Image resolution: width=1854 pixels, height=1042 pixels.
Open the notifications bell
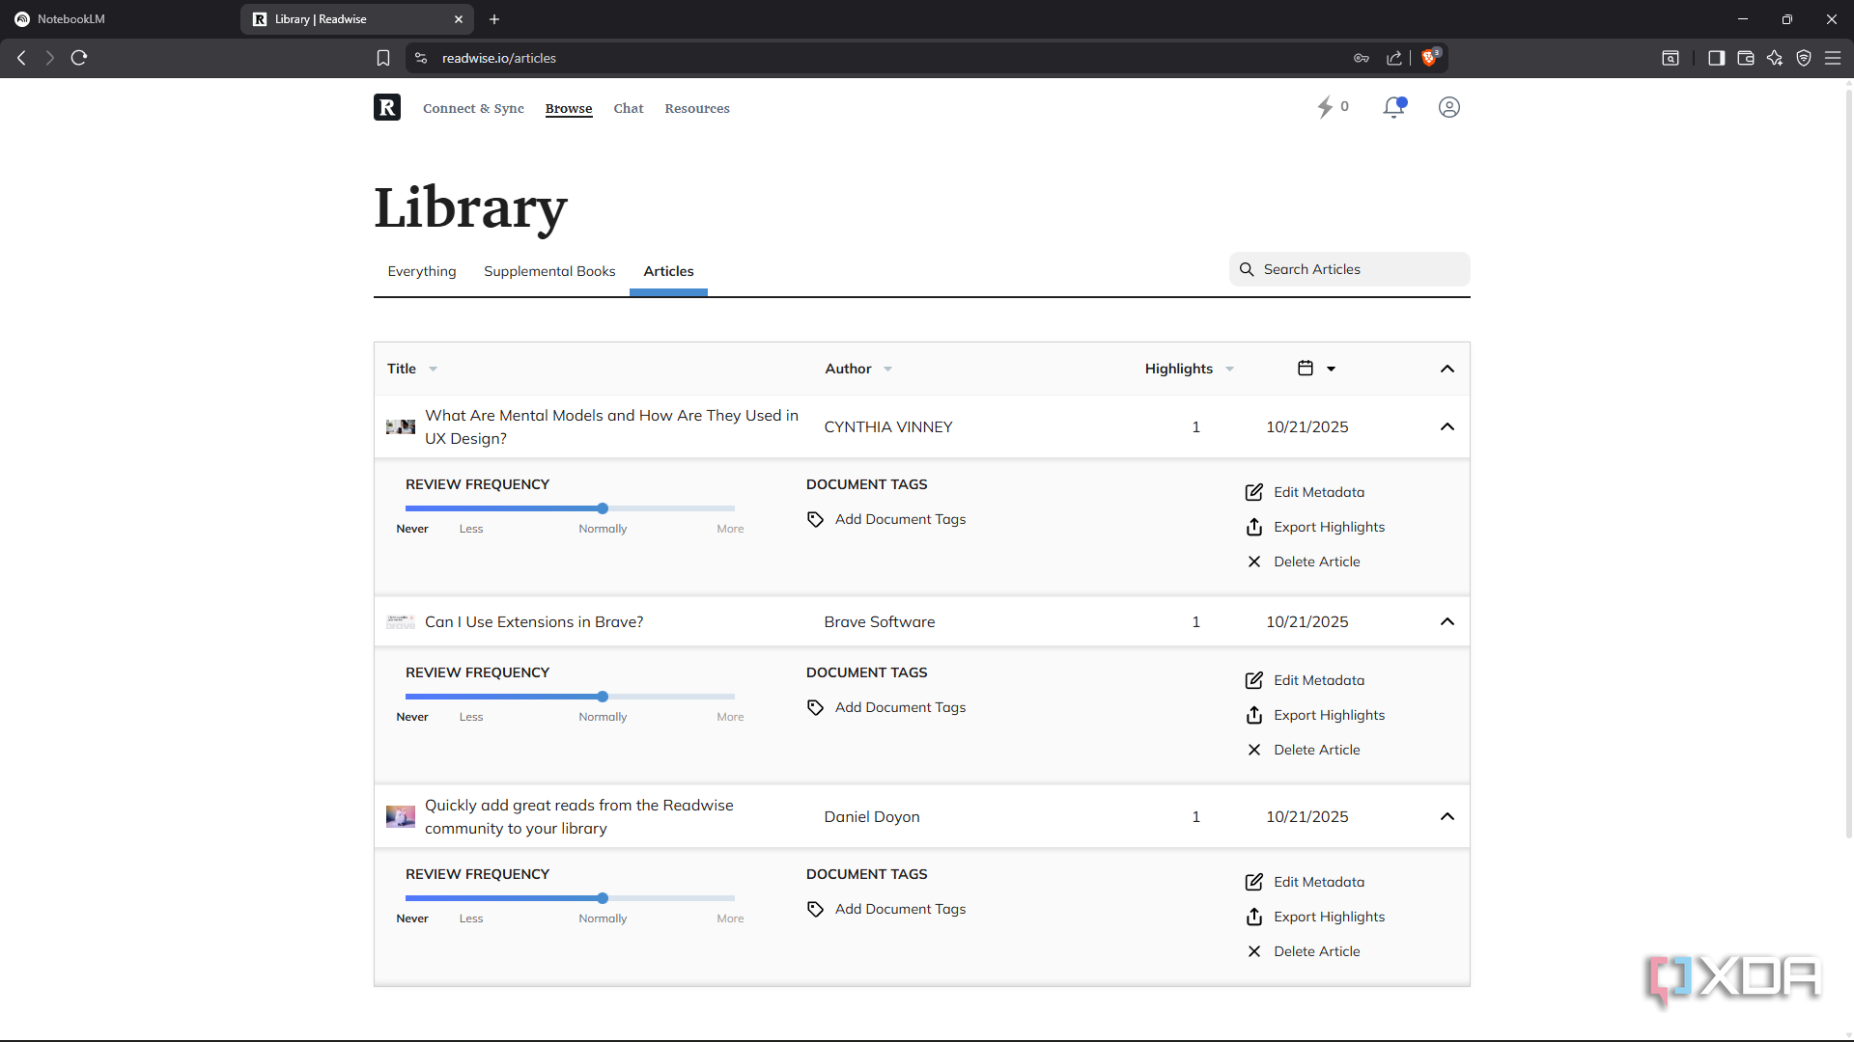point(1393,107)
